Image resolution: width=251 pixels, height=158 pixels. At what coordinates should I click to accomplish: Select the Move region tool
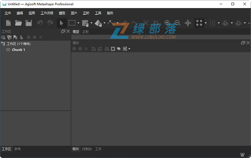pos(85,23)
